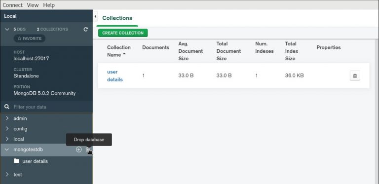Click the Total Document Size header
The width and height of the screenshot is (379, 184).
point(228,51)
